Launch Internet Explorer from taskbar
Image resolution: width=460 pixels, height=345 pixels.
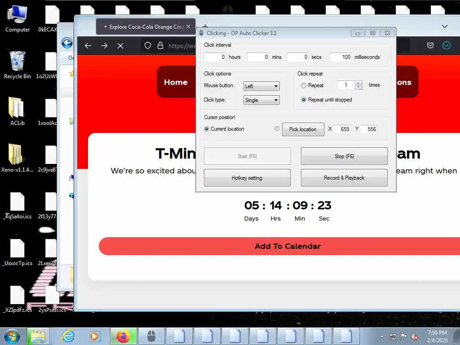[x=68, y=336]
